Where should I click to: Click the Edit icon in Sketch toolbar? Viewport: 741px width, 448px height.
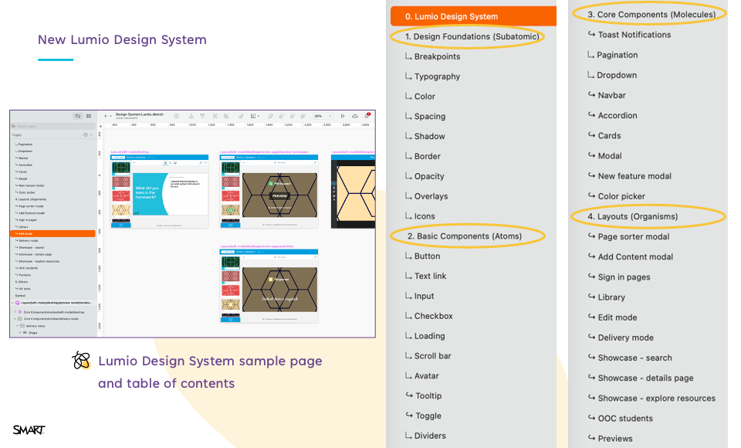point(241,116)
